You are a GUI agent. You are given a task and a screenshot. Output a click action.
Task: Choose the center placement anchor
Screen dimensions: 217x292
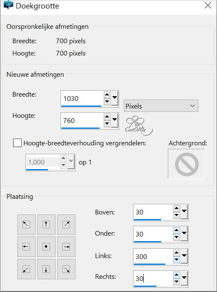pos(46,247)
